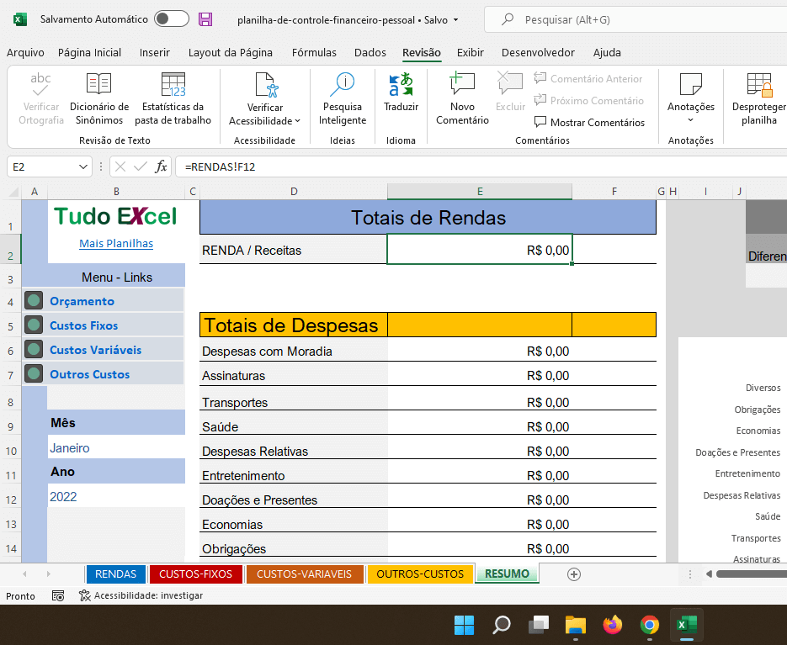The image size is (787, 645).
Task: Pin the green Custos Fixos bullet marker
Action: pos(34,325)
